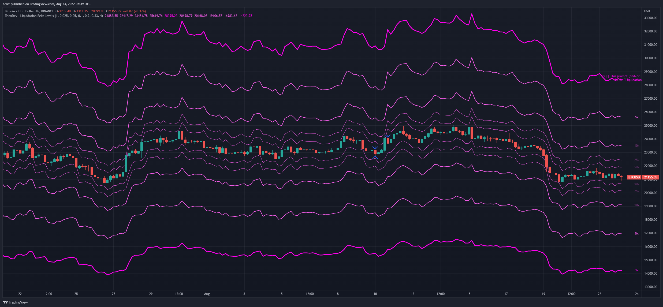Viewport: 663px width, 307px height.
Task: Click the 15 date label on time axis
Action: click(469, 294)
